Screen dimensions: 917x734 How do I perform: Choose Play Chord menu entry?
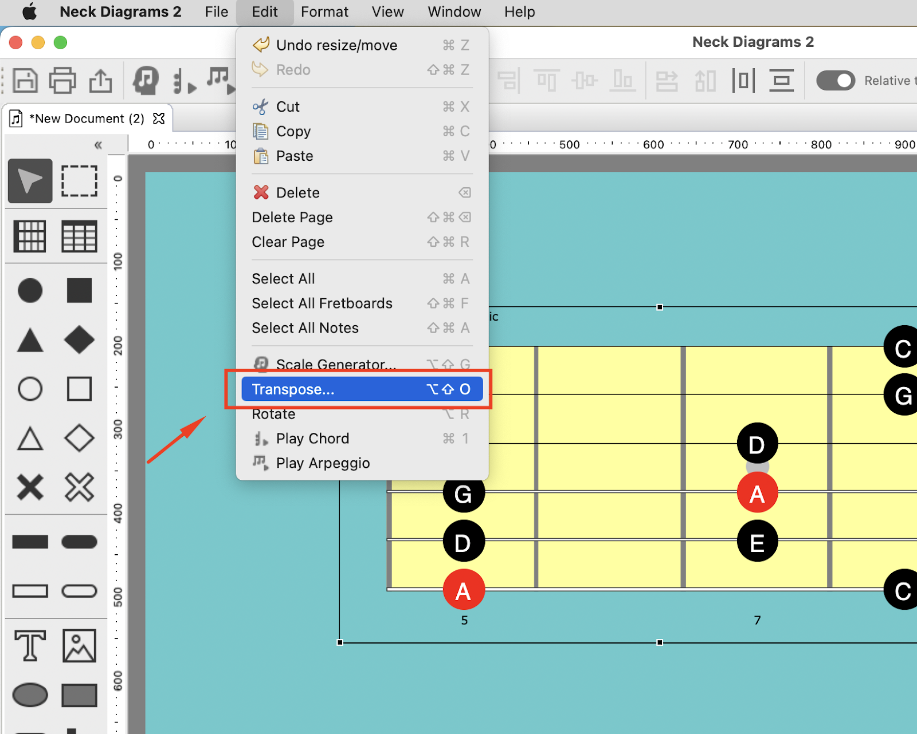362,439
